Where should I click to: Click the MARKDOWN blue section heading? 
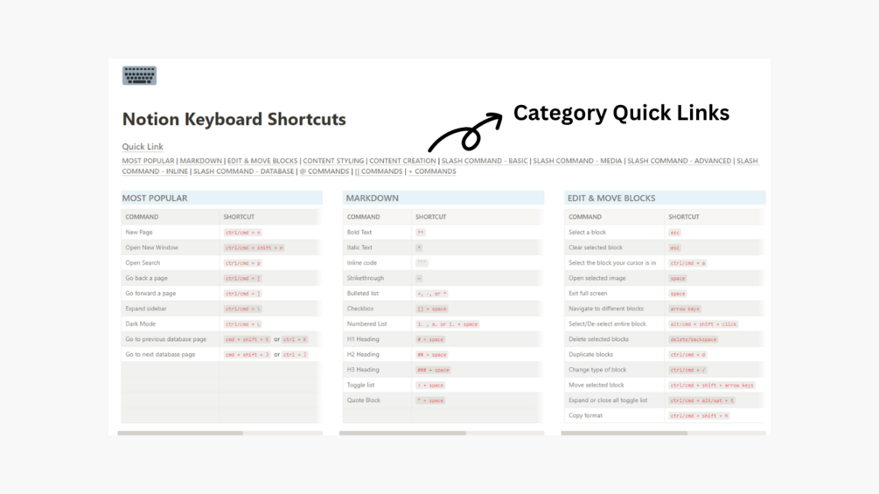click(x=443, y=198)
